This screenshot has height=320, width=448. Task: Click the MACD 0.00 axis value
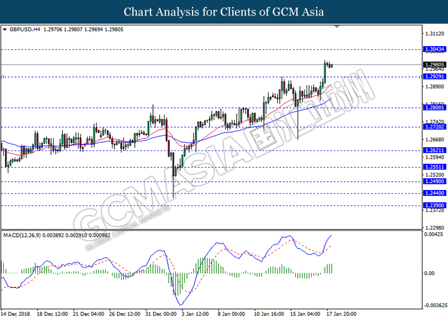(x=429, y=273)
